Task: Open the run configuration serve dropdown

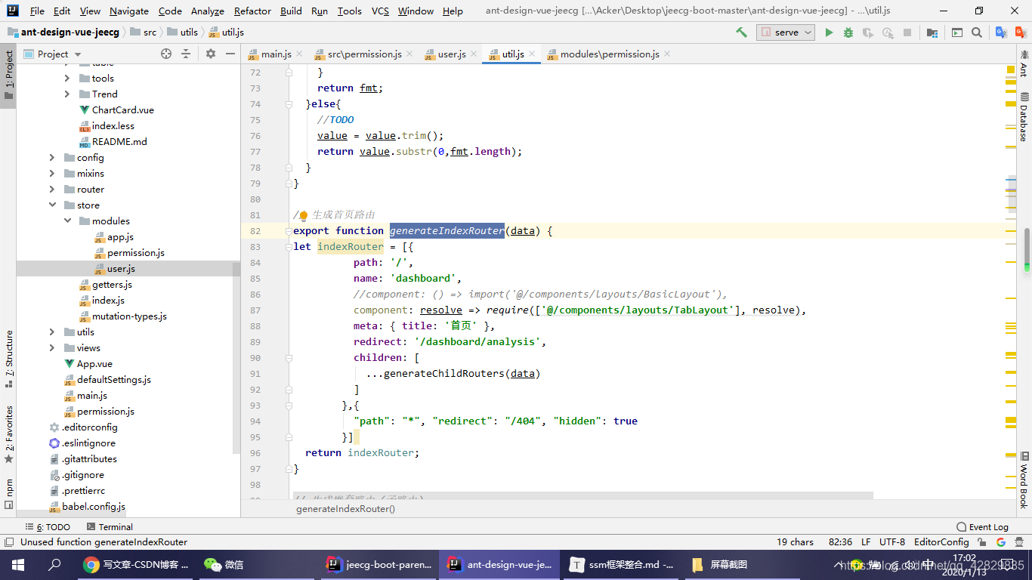Action: tap(786, 32)
